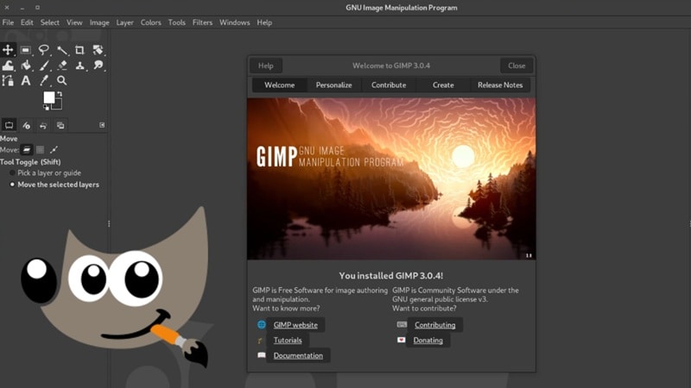Switch to the Contribute tab

pos(389,84)
